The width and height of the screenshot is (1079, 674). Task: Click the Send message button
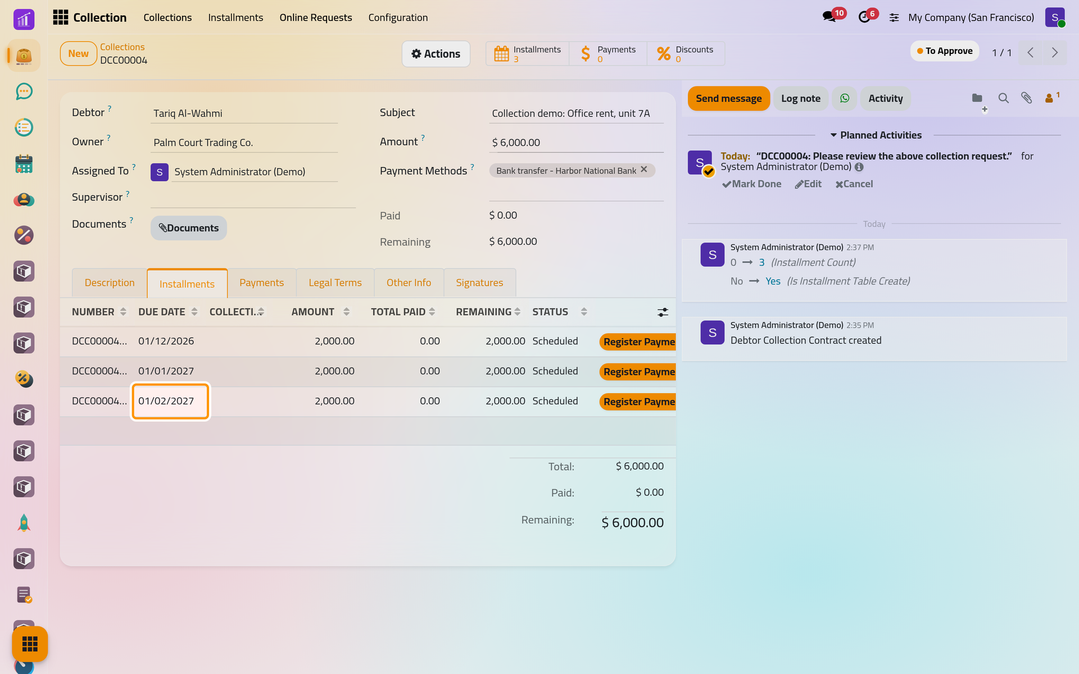(729, 98)
